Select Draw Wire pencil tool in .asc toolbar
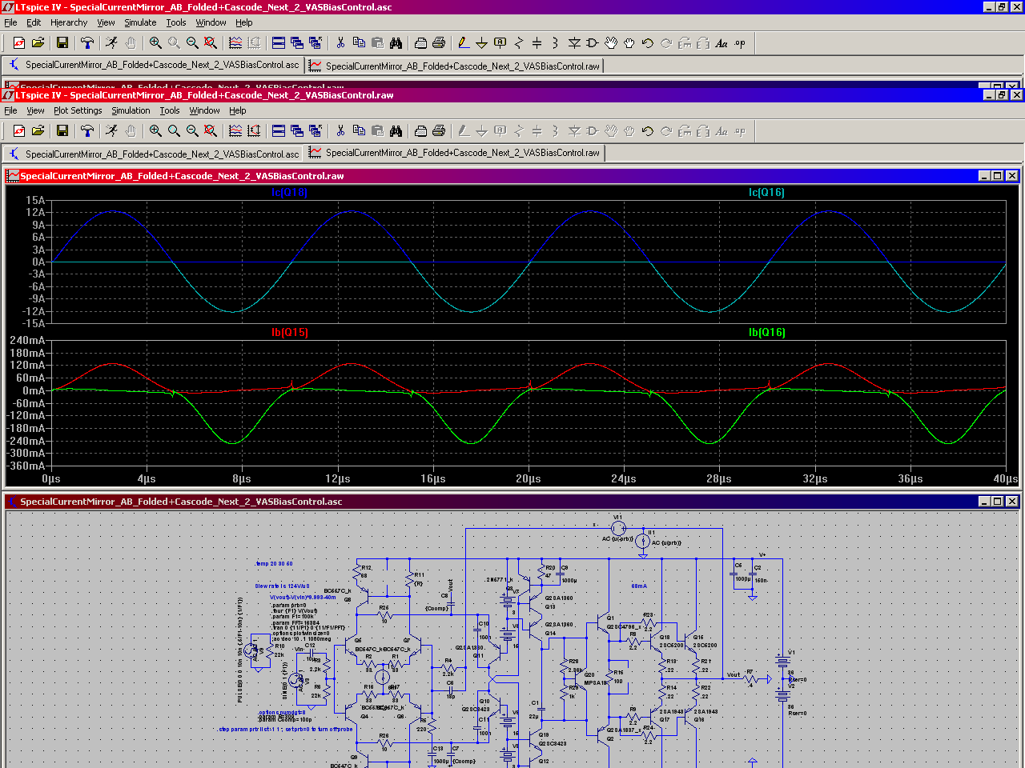Image resolution: width=1025 pixels, height=768 pixels. pos(463,43)
